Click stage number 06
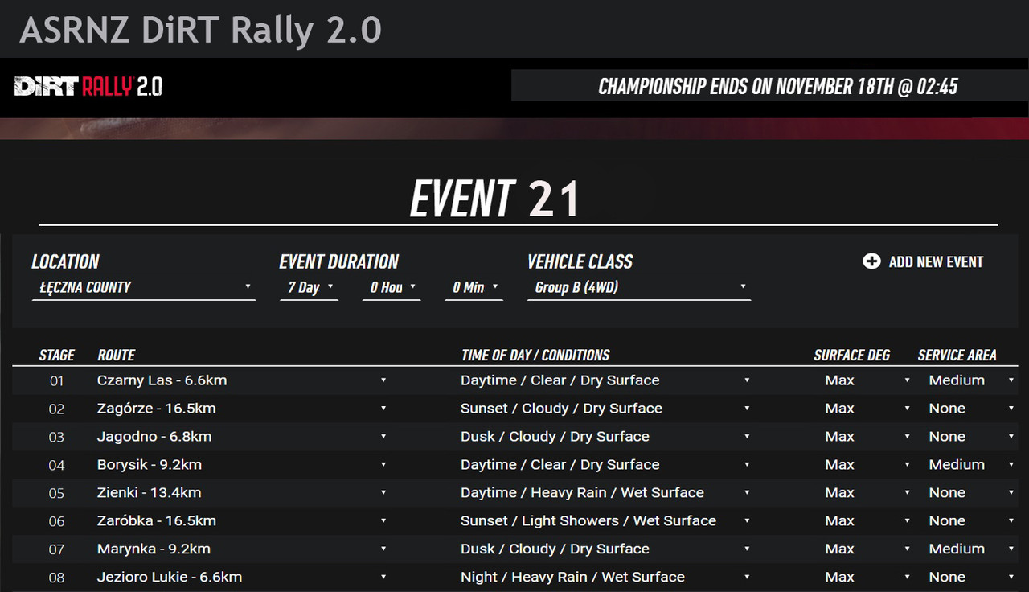Image resolution: width=1029 pixels, height=592 pixels. [x=56, y=522]
